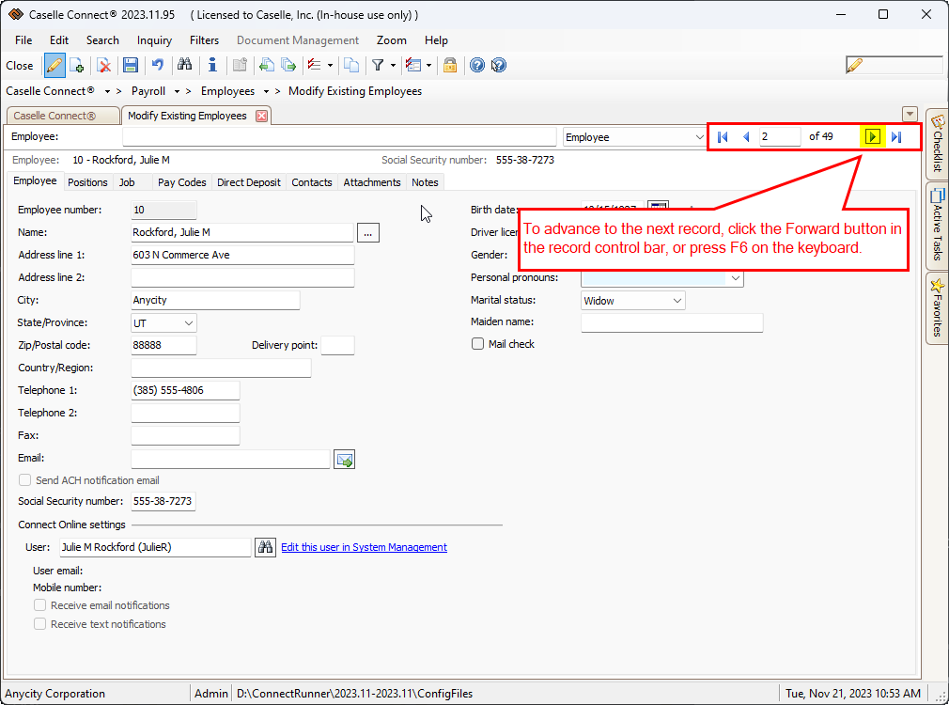The height and width of the screenshot is (705, 949).
Task: Click the Telephone 1 field
Action: pos(185,391)
